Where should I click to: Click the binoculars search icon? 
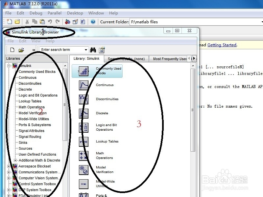[x=93, y=50]
